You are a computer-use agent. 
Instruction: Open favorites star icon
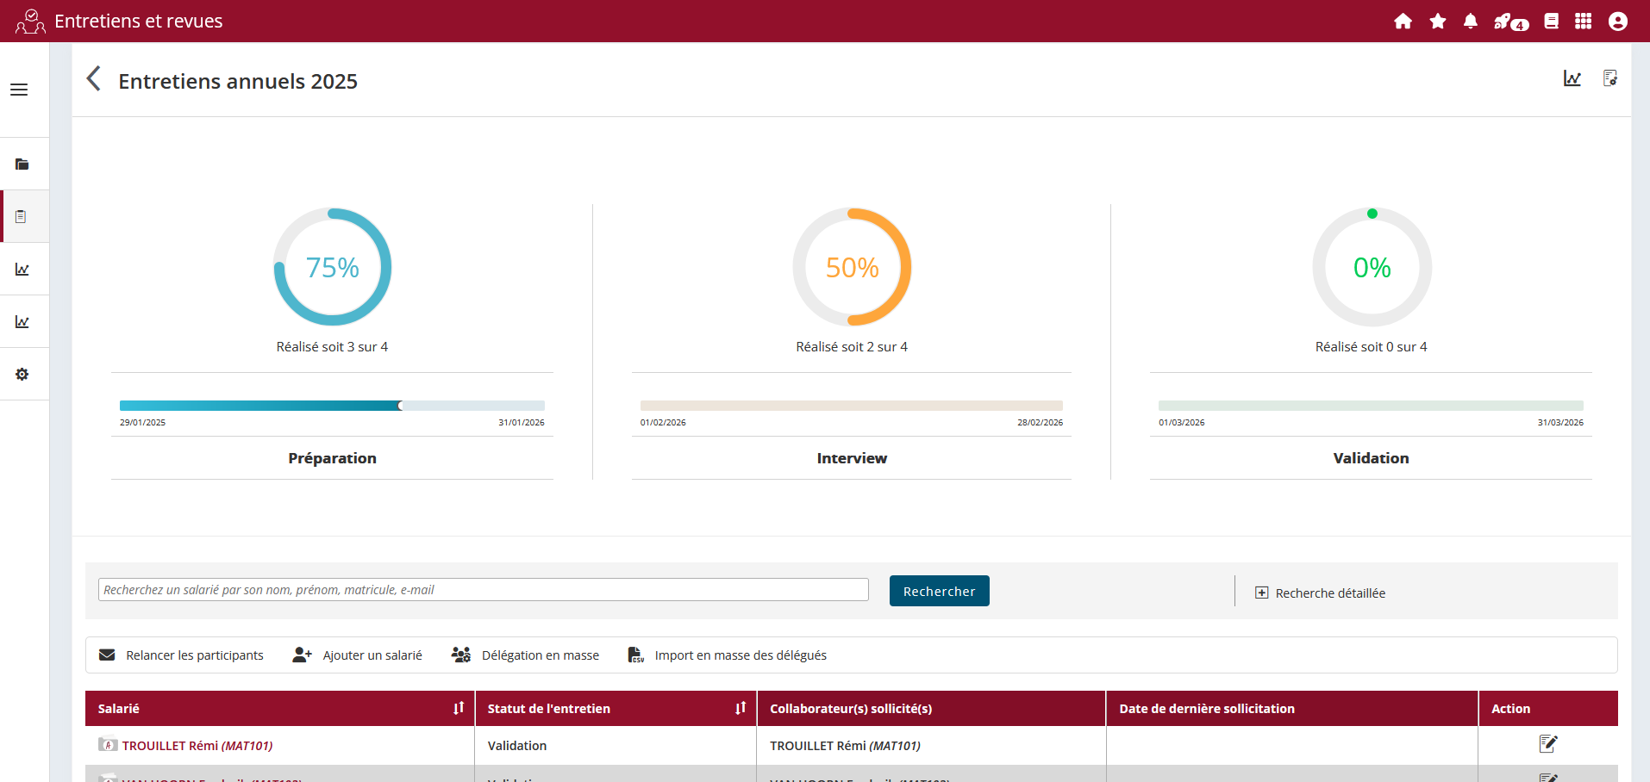(1437, 22)
